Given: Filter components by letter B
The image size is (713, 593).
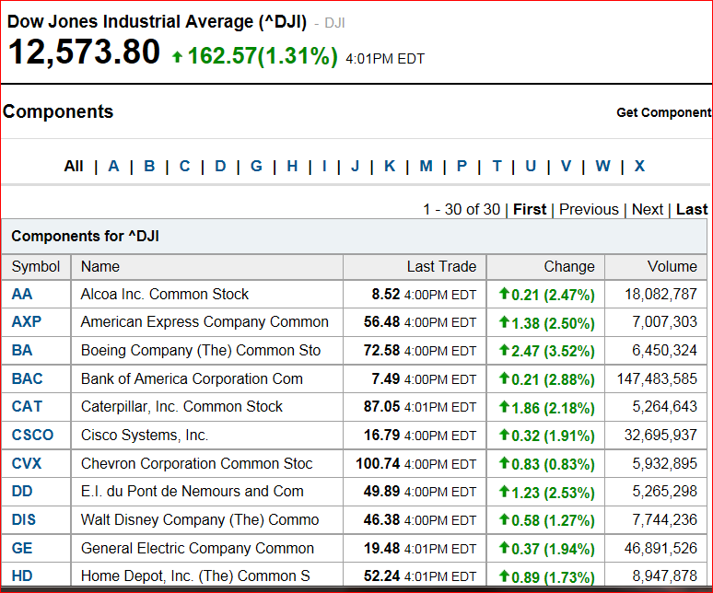Looking at the screenshot, I should tap(149, 166).
